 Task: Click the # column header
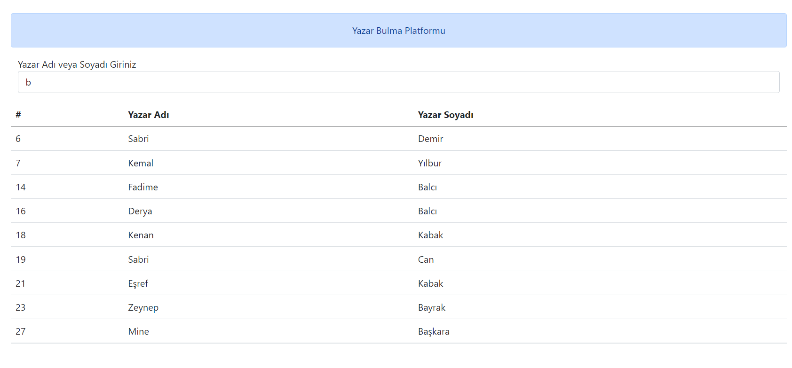pos(18,115)
